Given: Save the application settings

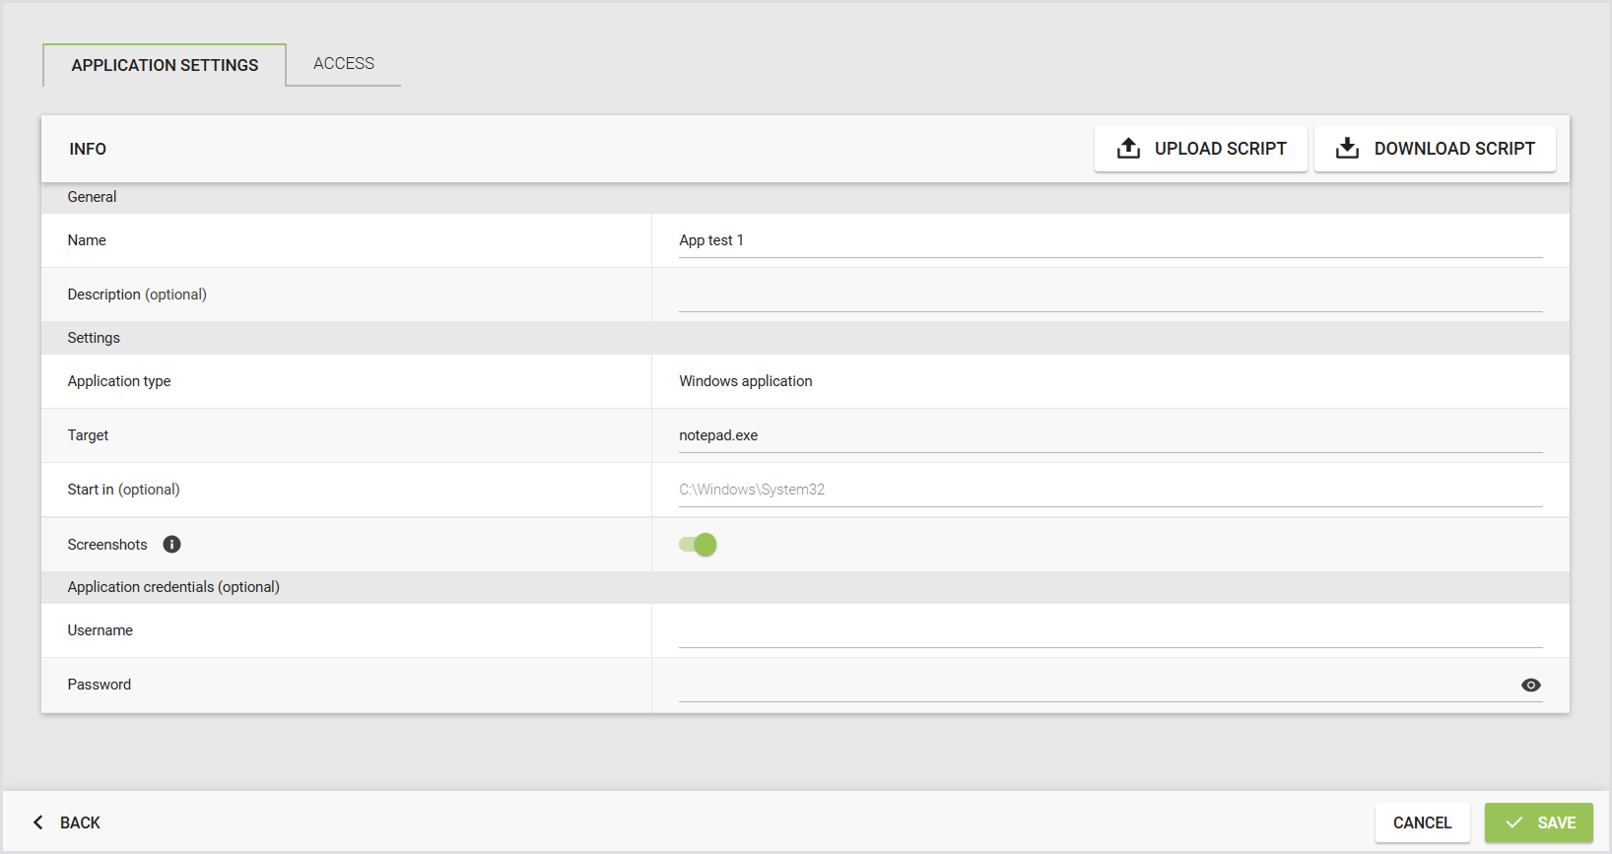Looking at the screenshot, I should click(1538, 822).
